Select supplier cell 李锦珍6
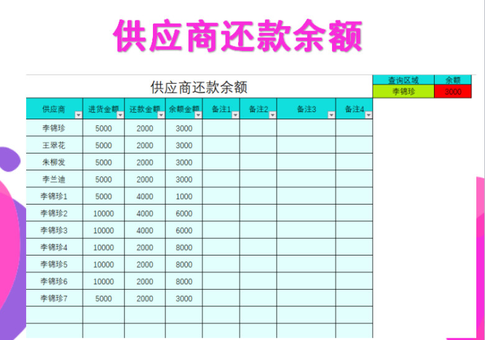485x340 pixels. [x=55, y=281]
